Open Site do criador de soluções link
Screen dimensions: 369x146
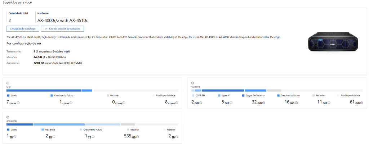point(62,29)
